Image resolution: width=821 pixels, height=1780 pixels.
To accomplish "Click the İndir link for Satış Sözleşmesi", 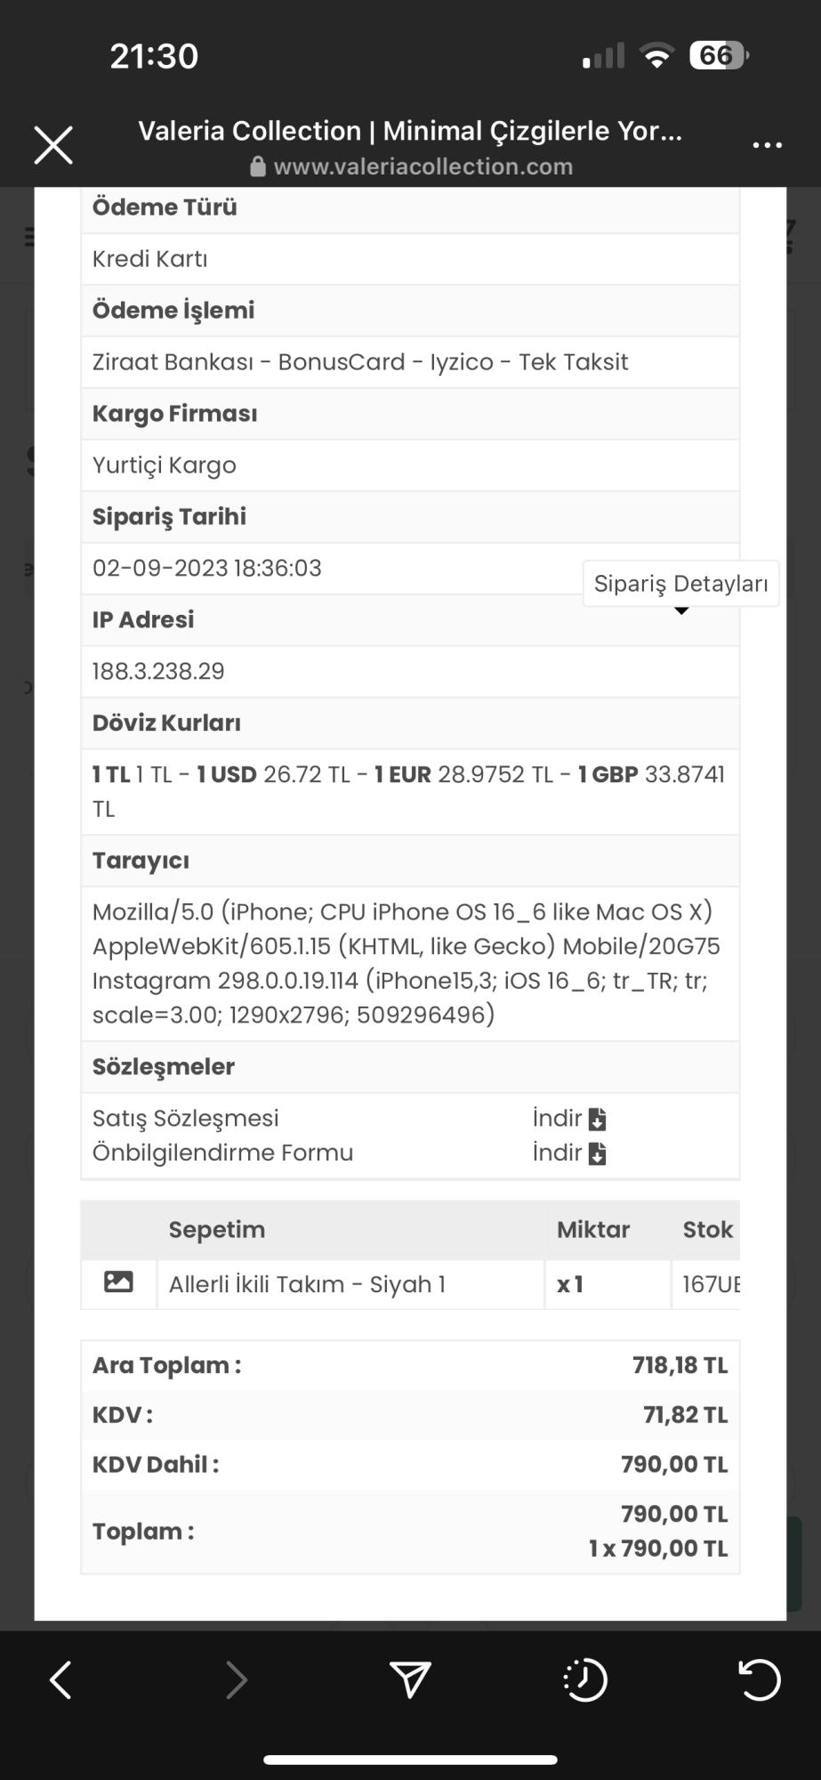I will coord(558,1119).
